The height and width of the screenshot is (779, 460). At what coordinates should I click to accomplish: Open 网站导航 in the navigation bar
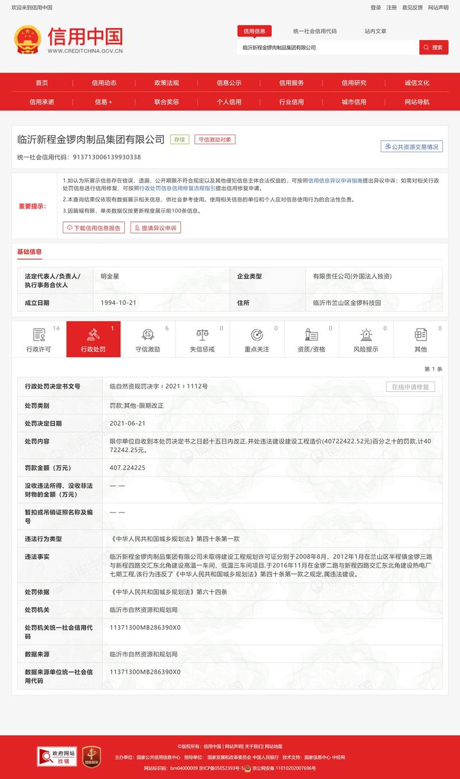417,102
